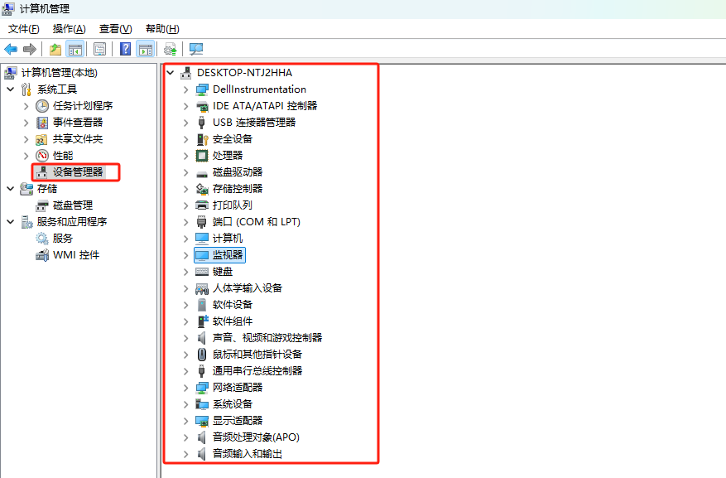The width and height of the screenshot is (726, 478).
Task: Select 声音、视频和游戏控制器 category
Action: (x=267, y=338)
